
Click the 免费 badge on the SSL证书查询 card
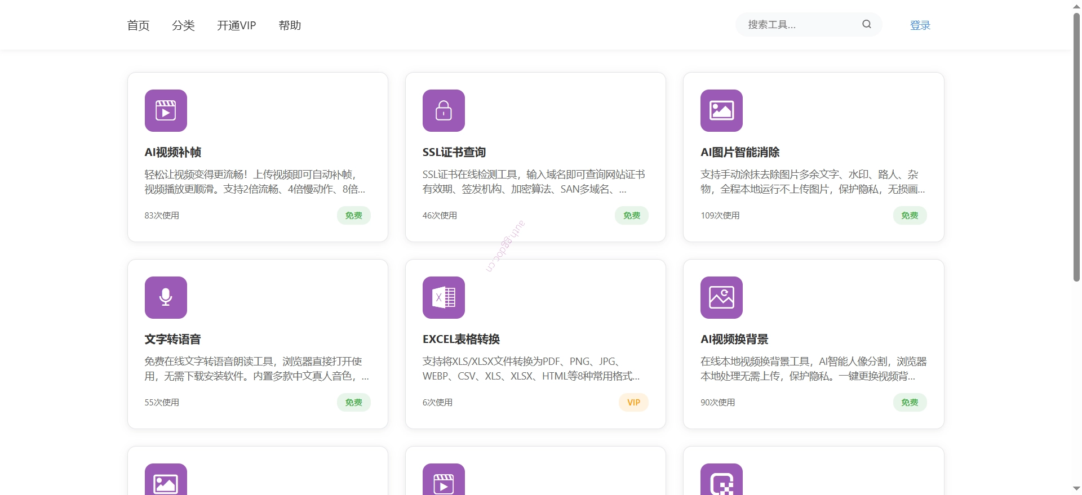[x=632, y=216]
